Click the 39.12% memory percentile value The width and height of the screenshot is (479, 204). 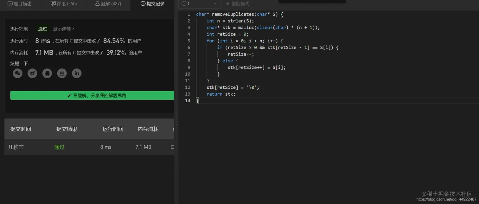click(116, 53)
